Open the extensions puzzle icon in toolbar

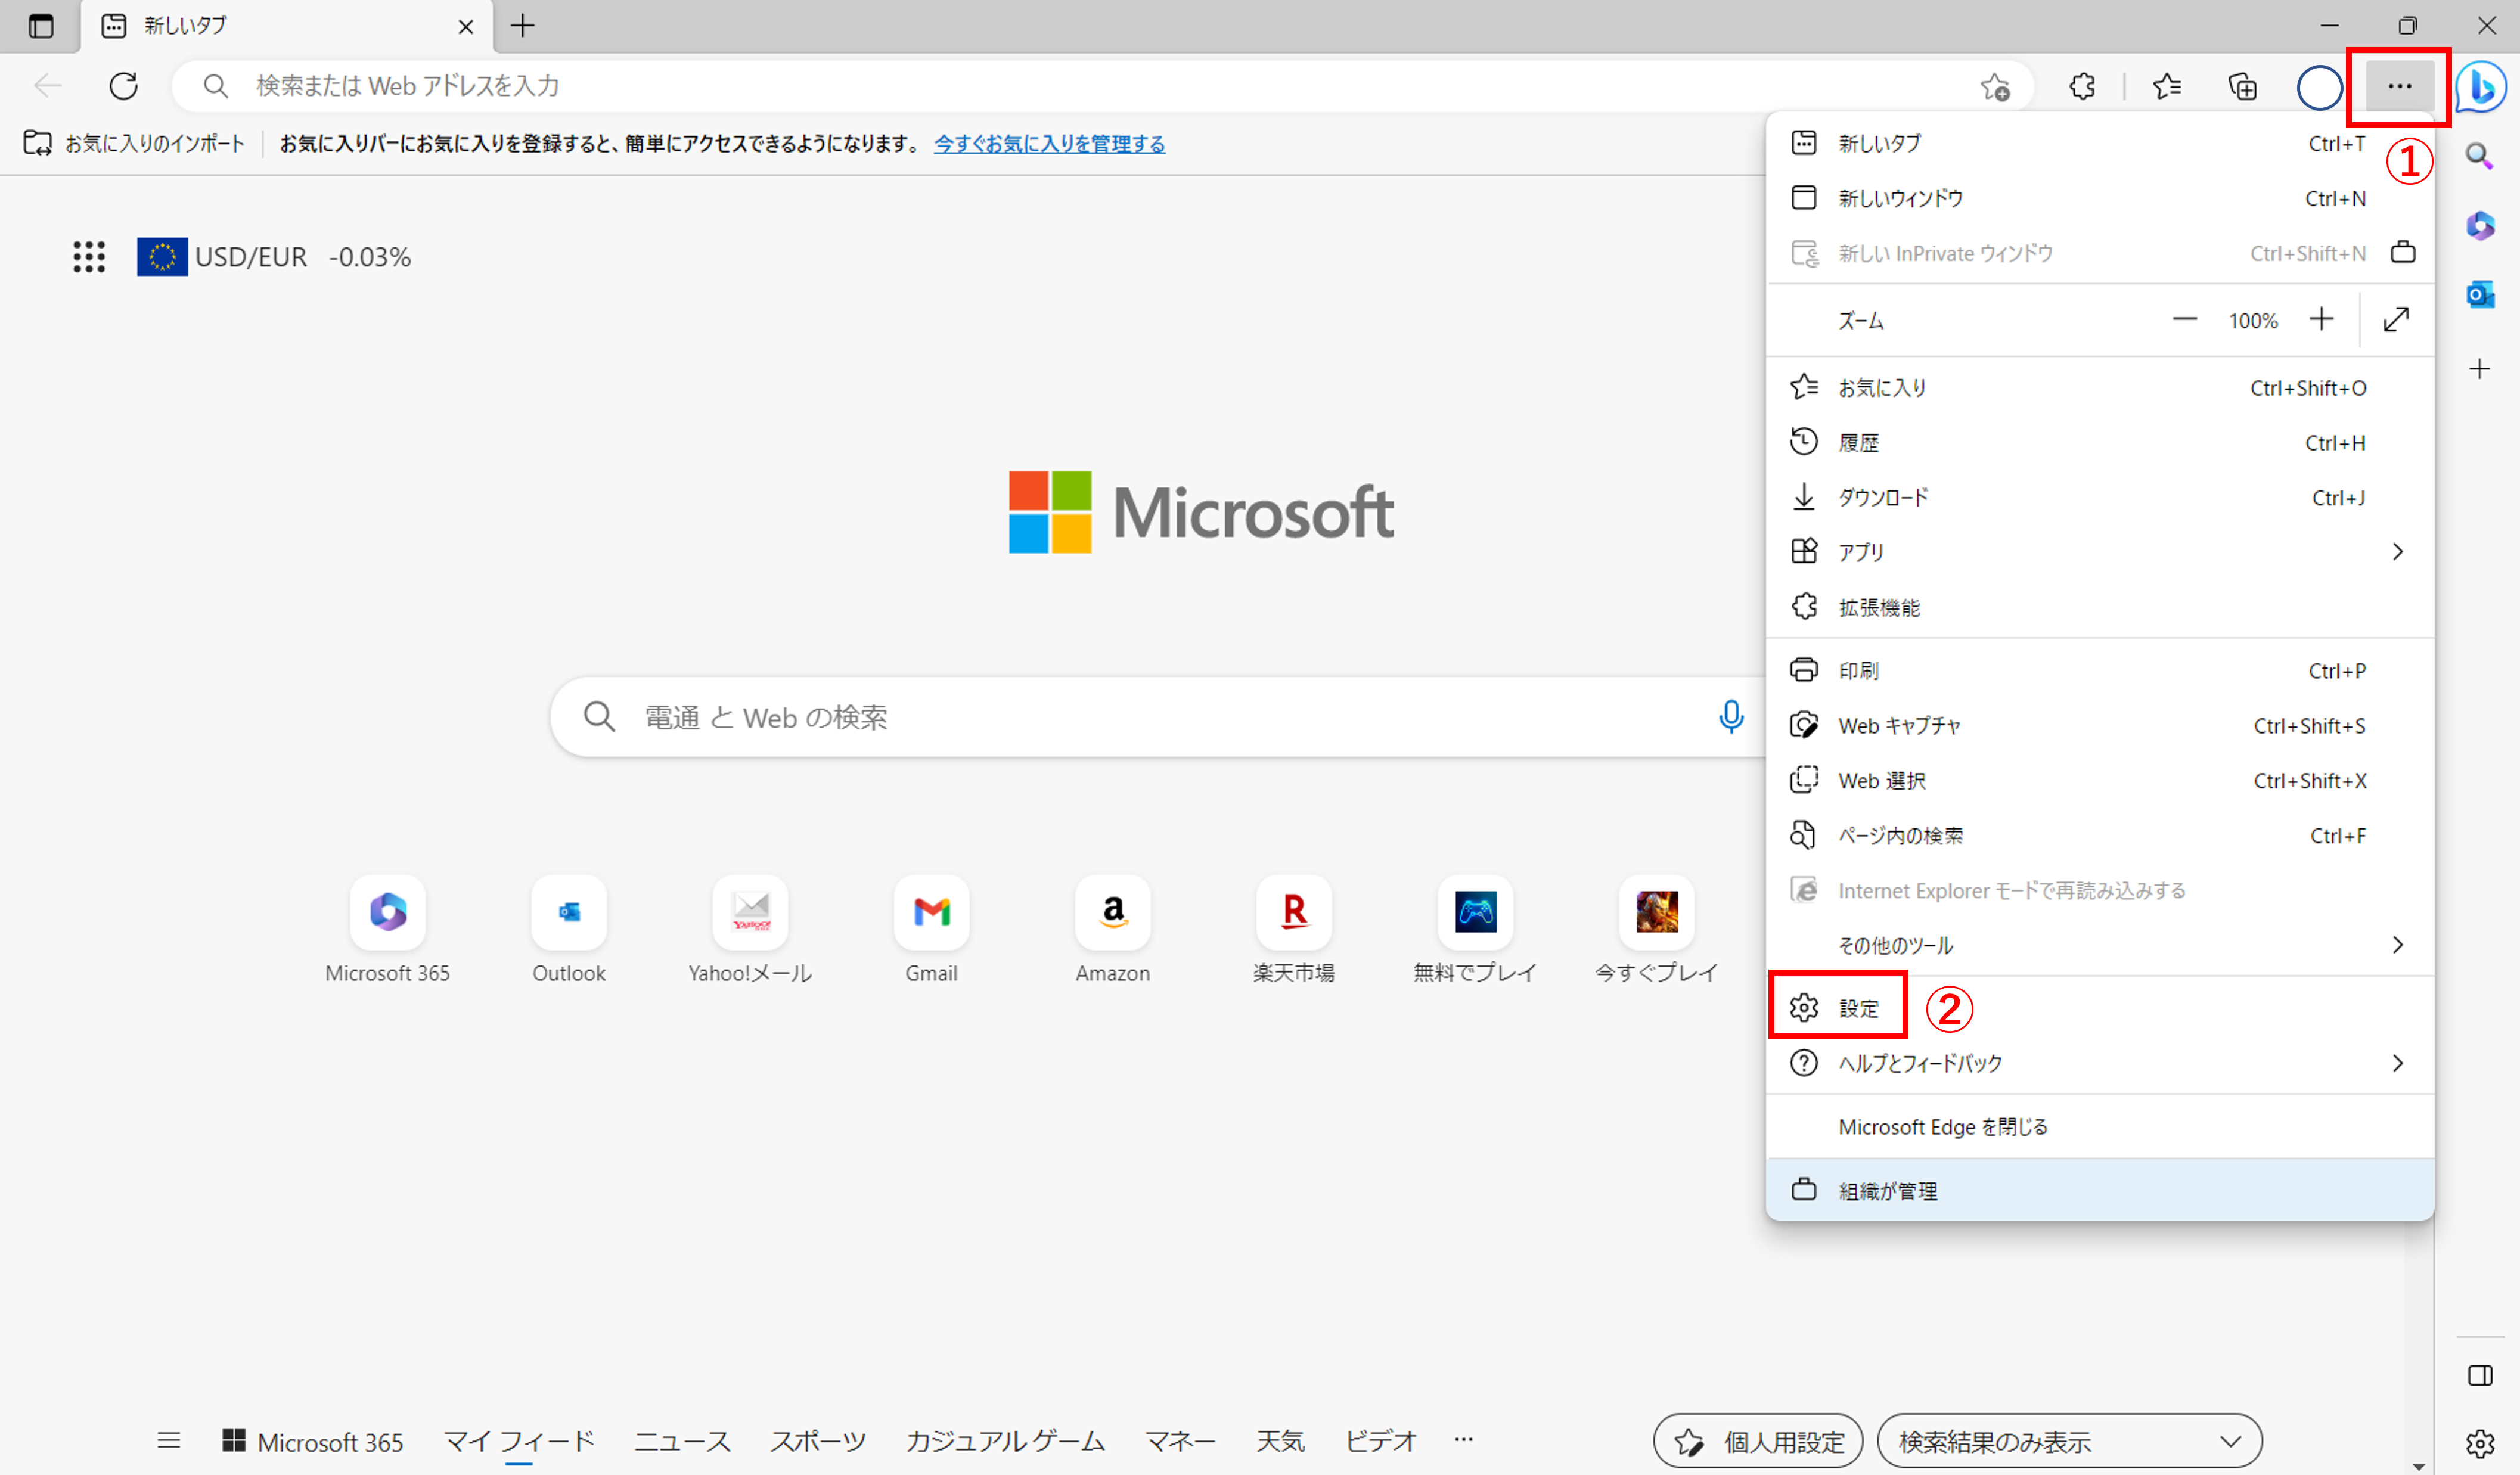[x=2082, y=87]
